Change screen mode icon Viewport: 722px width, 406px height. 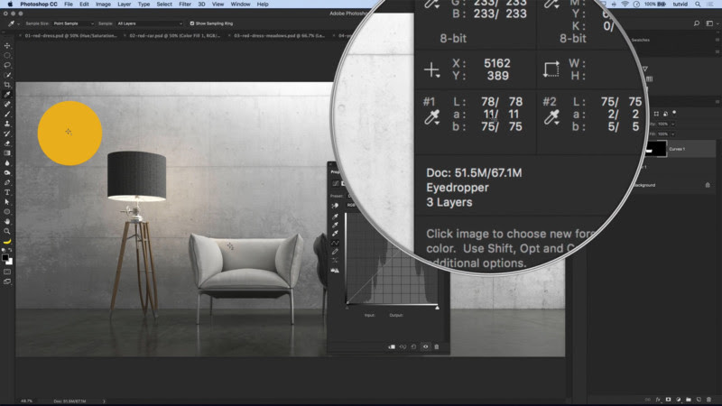click(7, 281)
